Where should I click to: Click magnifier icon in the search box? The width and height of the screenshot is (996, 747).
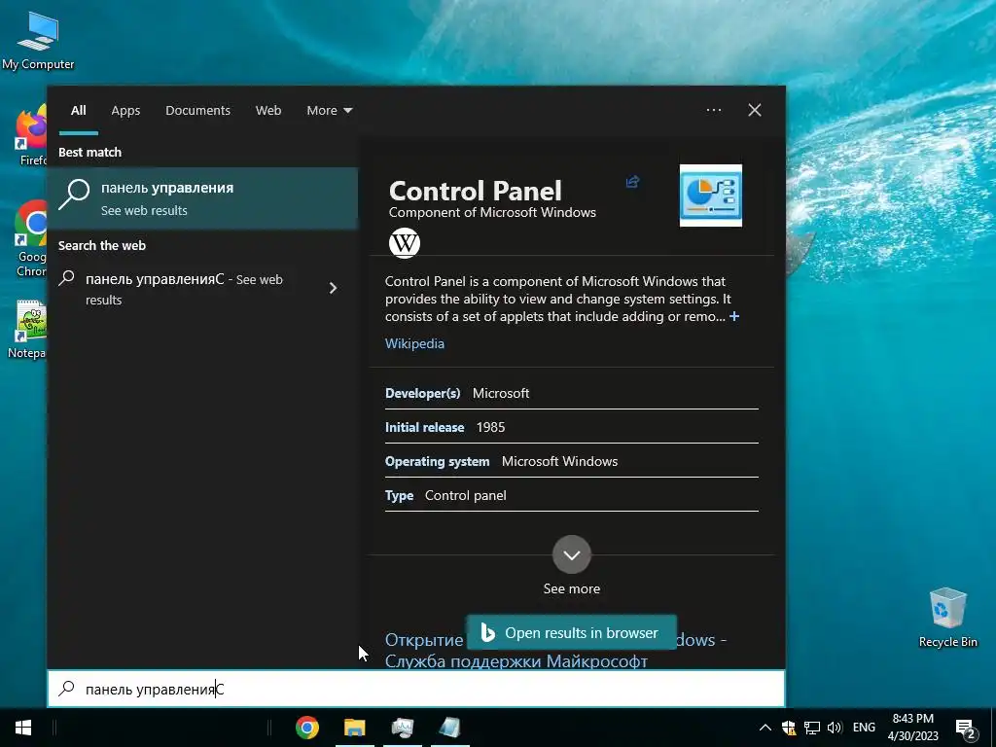(x=67, y=689)
